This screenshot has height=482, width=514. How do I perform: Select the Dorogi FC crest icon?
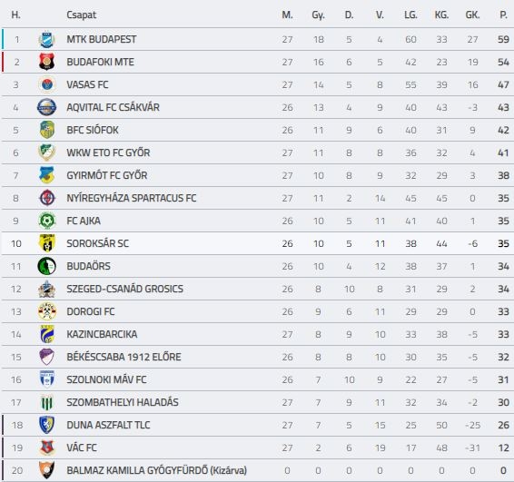click(46, 311)
